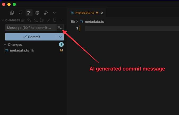This screenshot has height=115, width=179.
Task: Click the green macOS fullscreen button
Action: pos(14,4)
